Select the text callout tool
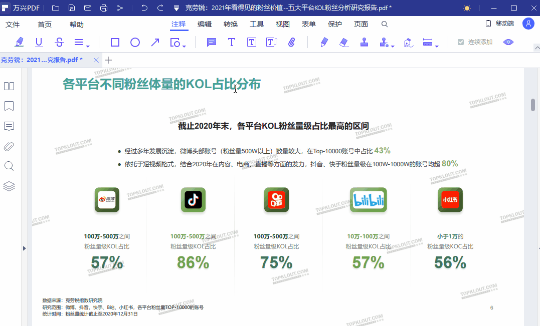 (272, 42)
